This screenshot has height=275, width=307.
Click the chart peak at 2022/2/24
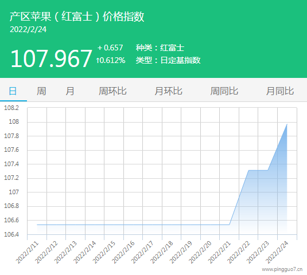(x=287, y=124)
